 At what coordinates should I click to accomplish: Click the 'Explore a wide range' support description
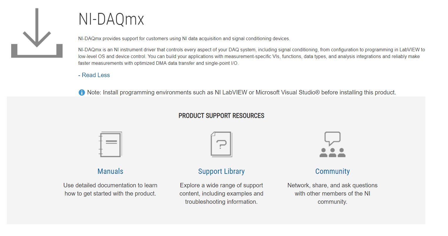tap(221, 193)
